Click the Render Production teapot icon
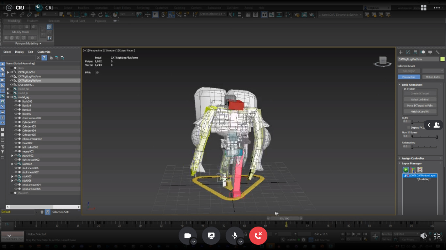Viewport: 446px width, 250px height. (x=312, y=15)
